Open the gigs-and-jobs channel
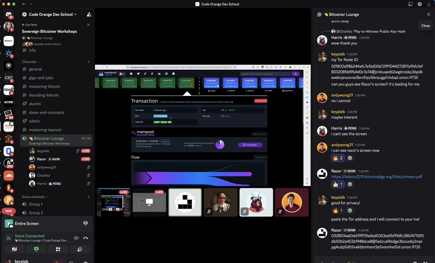This screenshot has height=263, width=435. click(x=56, y=78)
